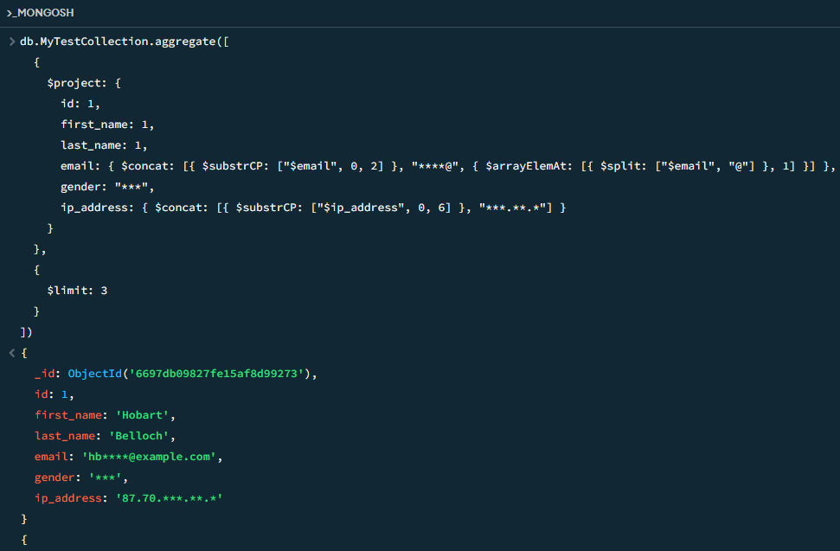The width and height of the screenshot is (840, 551).
Task: Click the 'Hobart' first_name value
Action: pos(143,415)
